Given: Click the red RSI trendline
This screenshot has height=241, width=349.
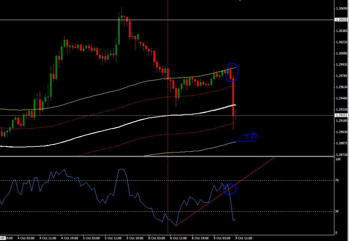Looking at the screenshot, I should (225, 192).
